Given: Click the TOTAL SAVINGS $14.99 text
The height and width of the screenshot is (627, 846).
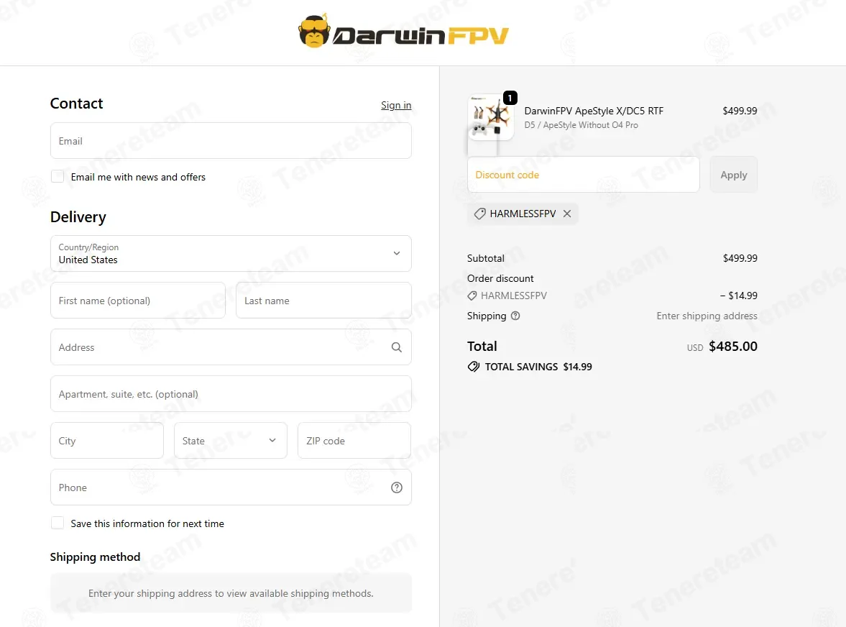Looking at the screenshot, I should 538,367.
